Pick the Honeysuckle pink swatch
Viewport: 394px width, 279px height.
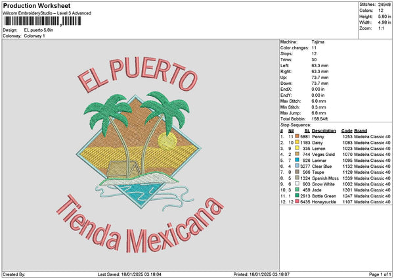coord(297,202)
